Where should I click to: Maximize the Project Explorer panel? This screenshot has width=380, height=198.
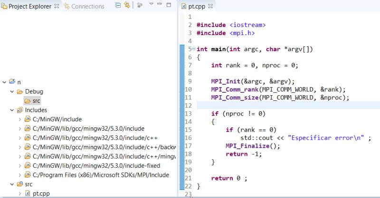point(169,5)
